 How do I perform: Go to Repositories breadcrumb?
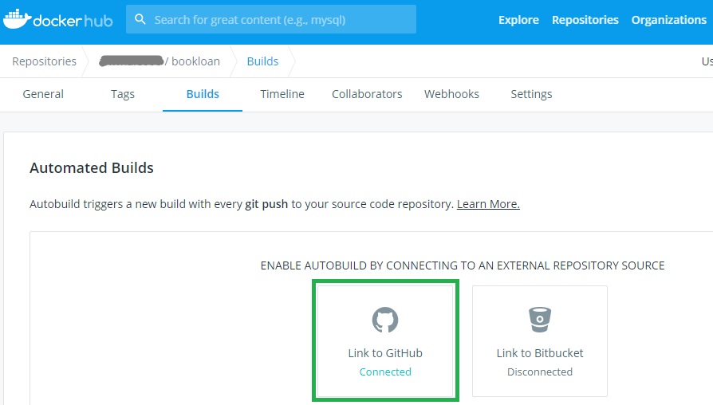coord(44,61)
